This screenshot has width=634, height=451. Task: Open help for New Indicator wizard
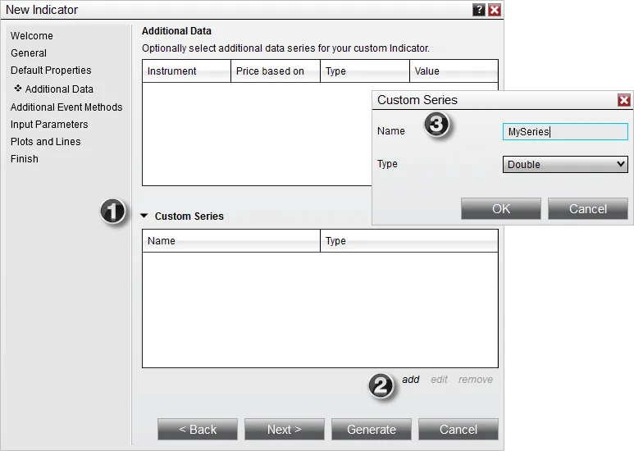479,10
